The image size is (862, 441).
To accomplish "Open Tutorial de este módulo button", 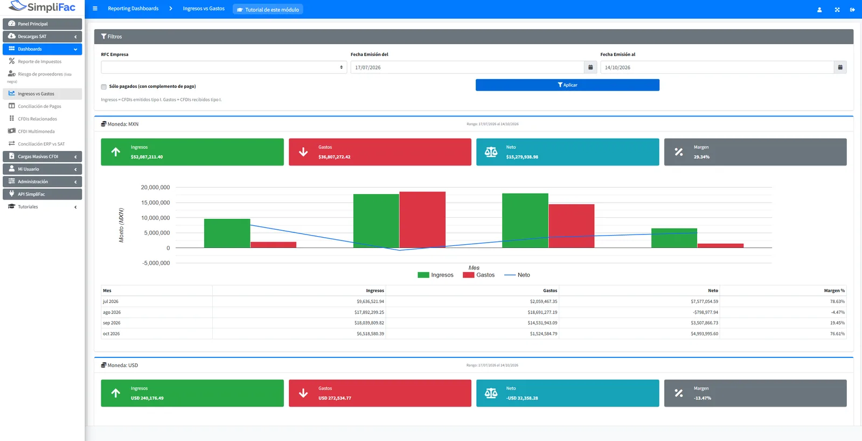I will pos(268,10).
